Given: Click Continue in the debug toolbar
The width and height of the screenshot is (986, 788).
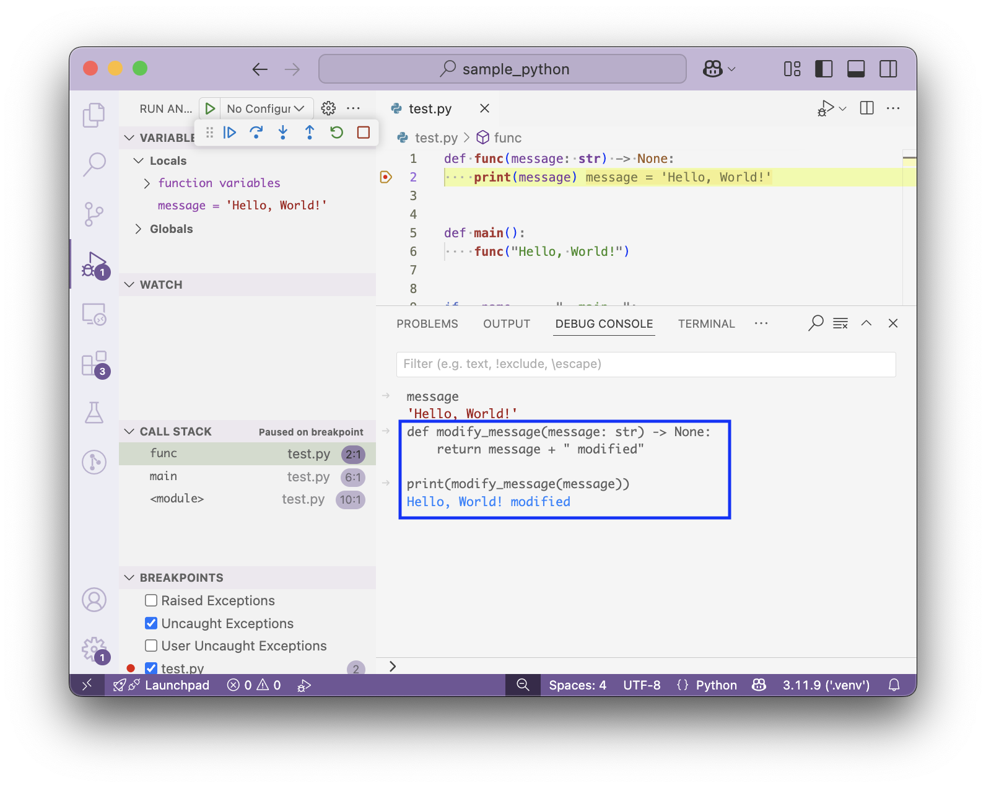Looking at the screenshot, I should pyautogui.click(x=230, y=132).
